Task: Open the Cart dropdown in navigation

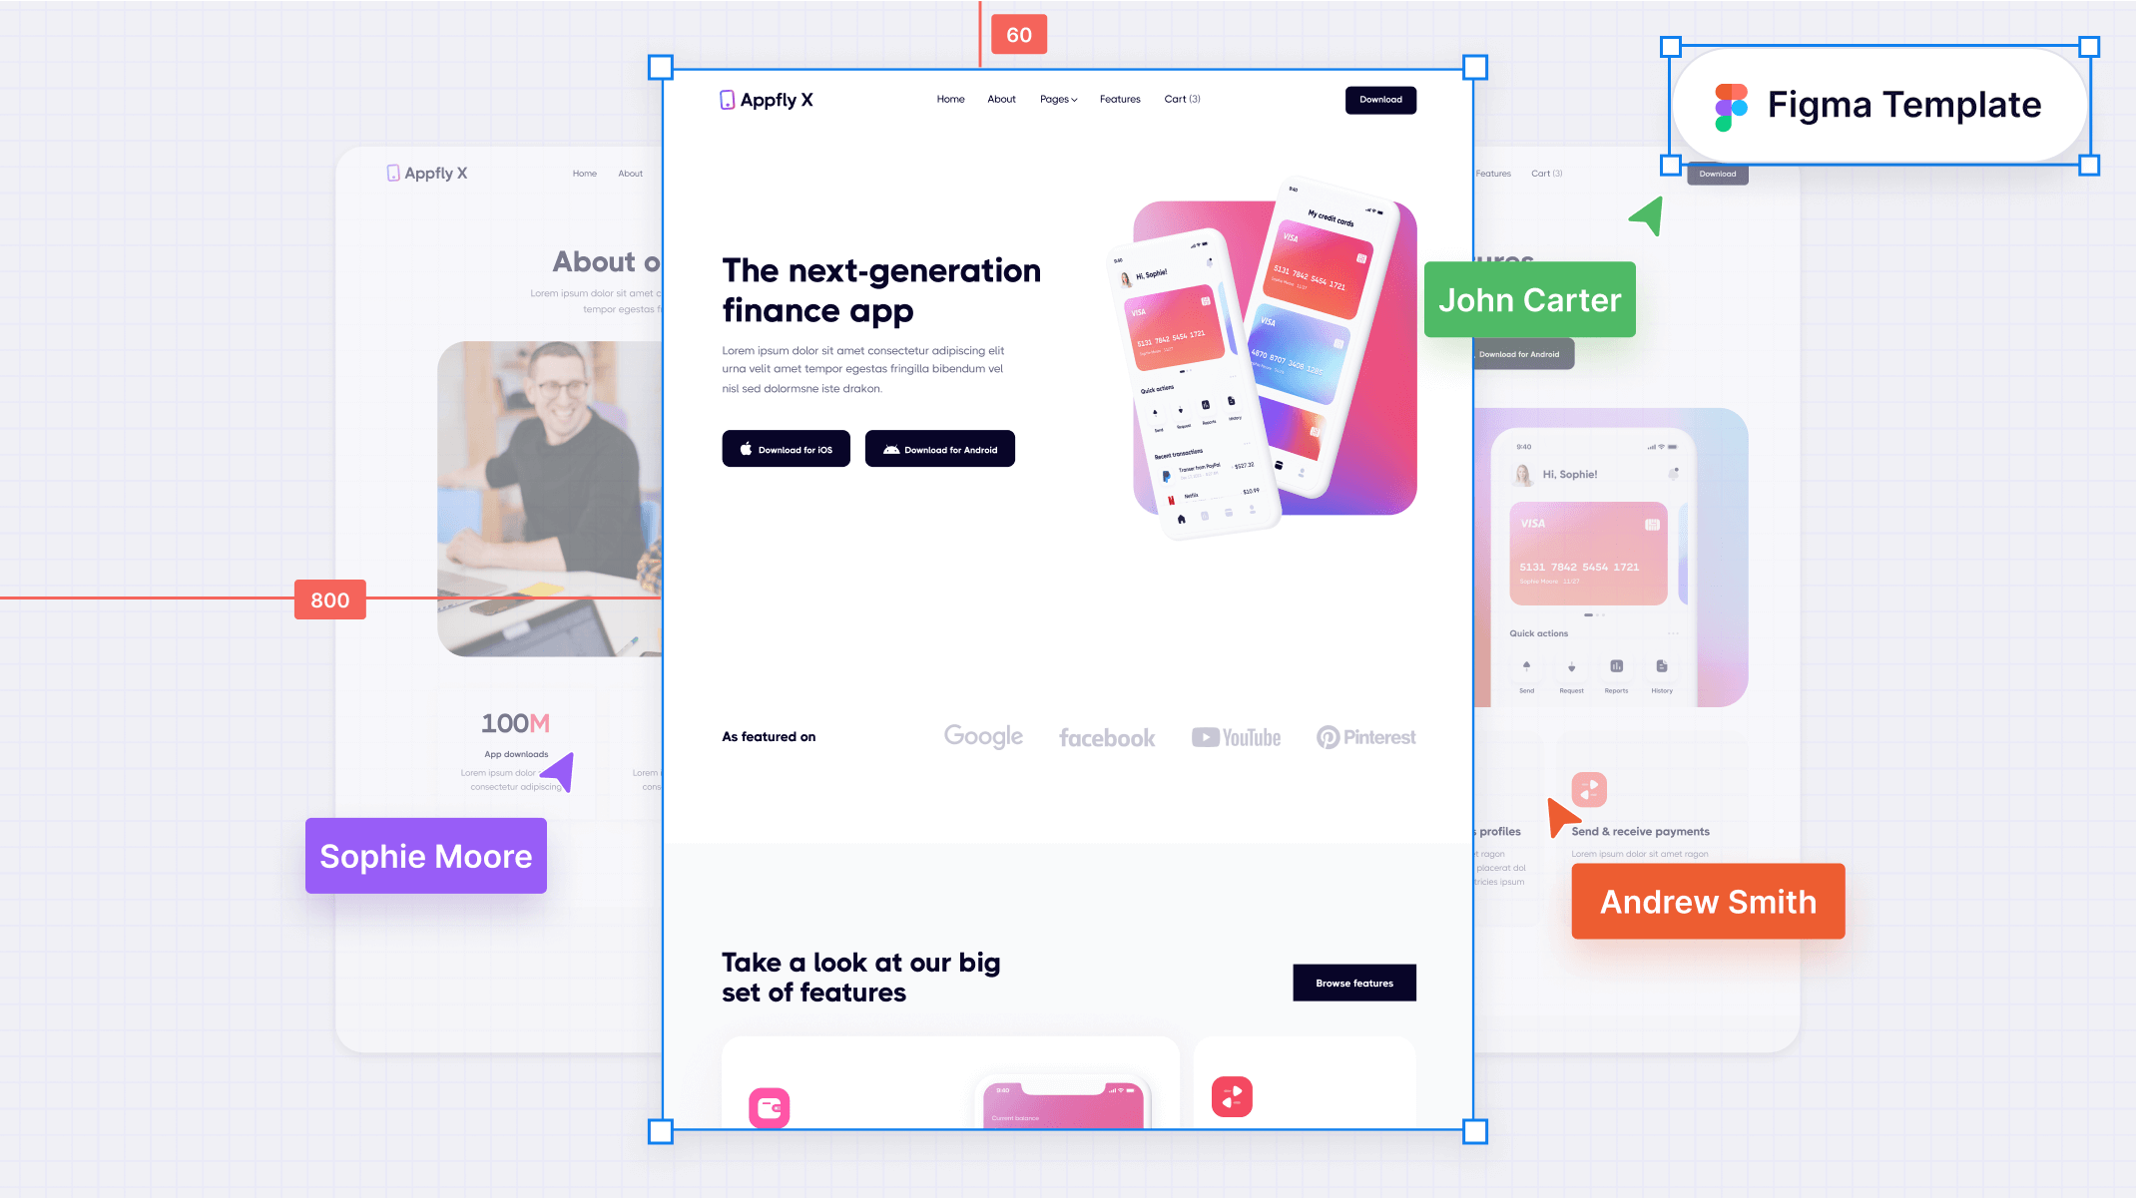Action: (x=1183, y=98)
